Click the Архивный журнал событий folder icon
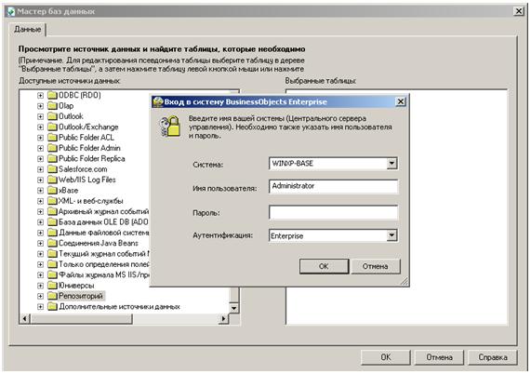Screen dimensions: 531x374 pyautogui.click(x=52, y=211)
